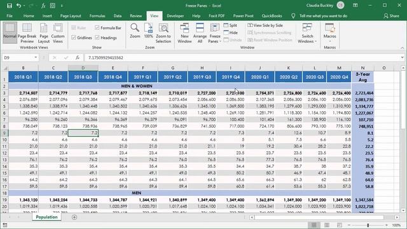Add a new sheet with plus icon
This screenshot has width=407, height=229.
click(74, 217)
